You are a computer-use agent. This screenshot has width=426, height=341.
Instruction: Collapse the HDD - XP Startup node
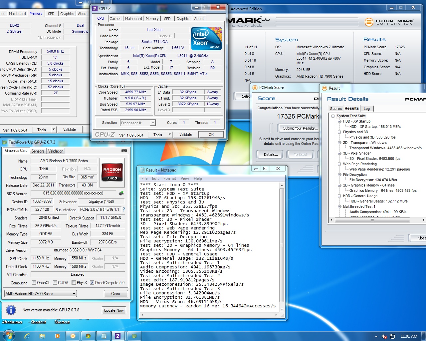pos(339,122)
